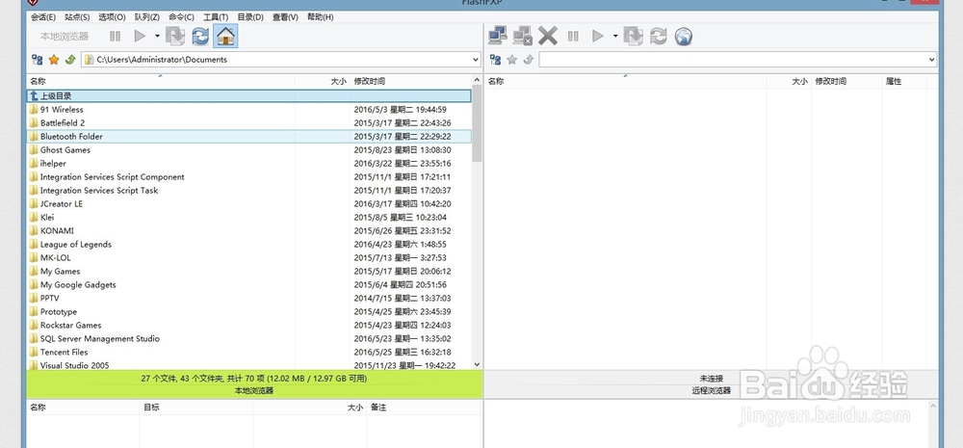Open the 帮助(H) menu
This screenshot has width=963, height=448.
click(x=320, y=17)
